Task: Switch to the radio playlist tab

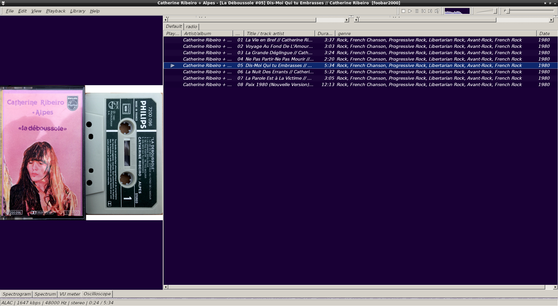Action: pos(192,27)
